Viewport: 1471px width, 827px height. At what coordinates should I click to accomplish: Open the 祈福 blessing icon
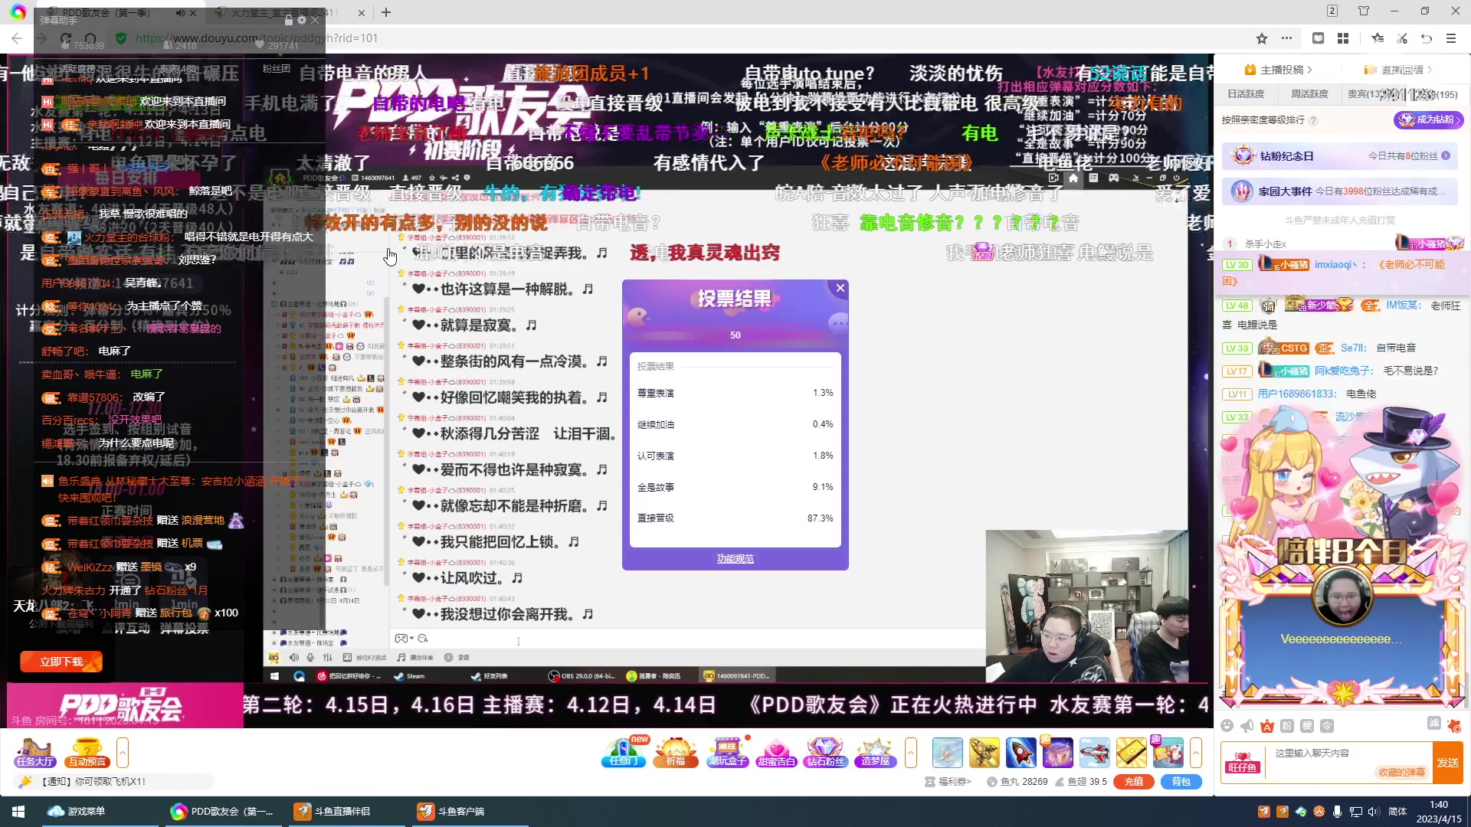pyautogui.click(x=676, y=752)
